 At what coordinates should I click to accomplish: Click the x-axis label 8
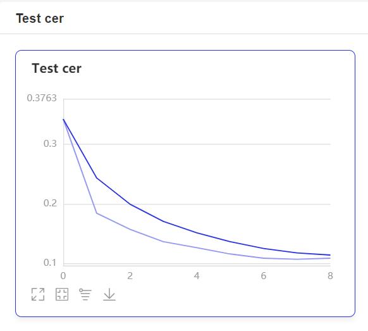(x=330, y=276)
